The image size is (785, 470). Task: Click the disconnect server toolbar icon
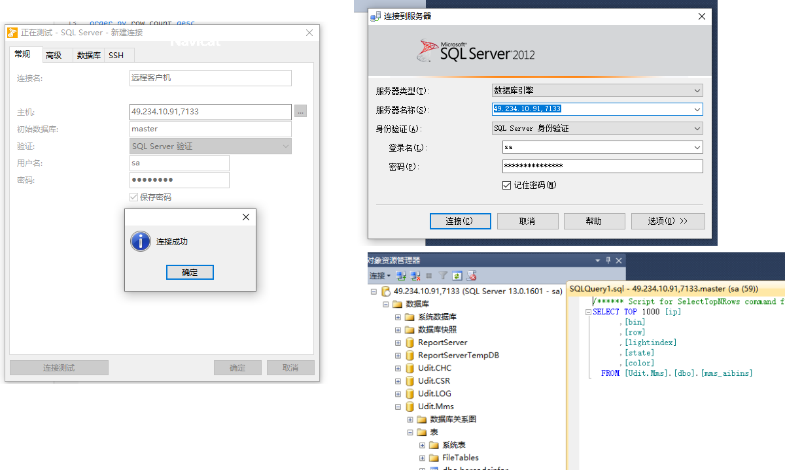[415, 276]
